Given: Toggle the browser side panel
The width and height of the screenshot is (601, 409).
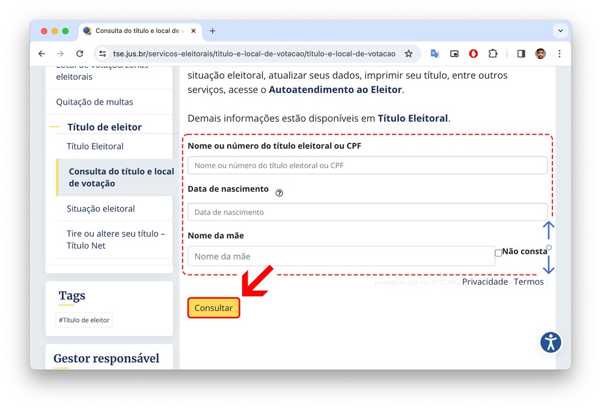Looking at the screenshot, I should click(x=521, y=54).
